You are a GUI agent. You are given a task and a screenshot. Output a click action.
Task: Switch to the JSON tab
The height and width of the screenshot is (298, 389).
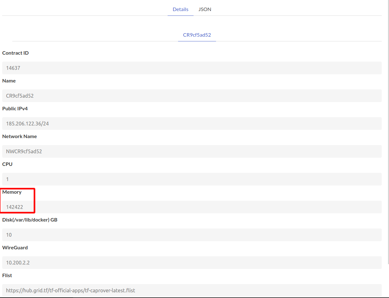(x=205, y=9)
